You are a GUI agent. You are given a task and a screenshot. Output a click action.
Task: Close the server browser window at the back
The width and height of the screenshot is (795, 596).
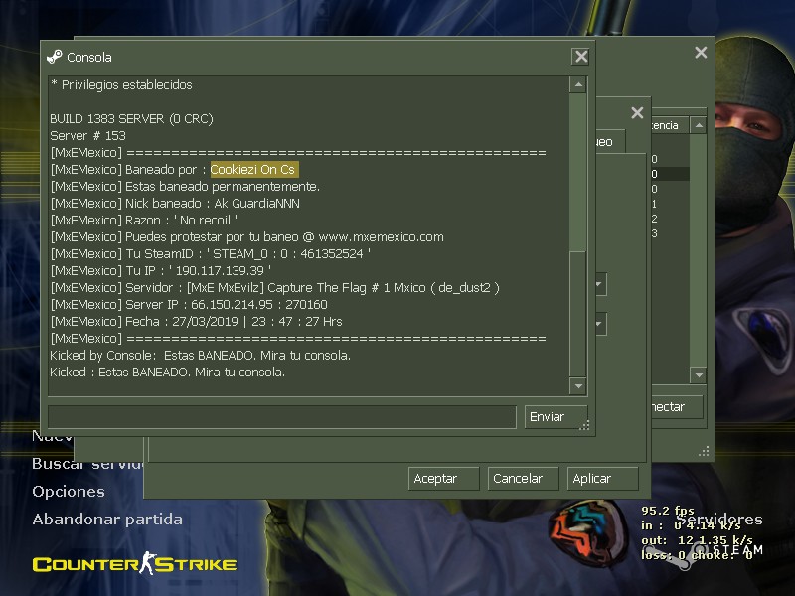tap(701, 53)
